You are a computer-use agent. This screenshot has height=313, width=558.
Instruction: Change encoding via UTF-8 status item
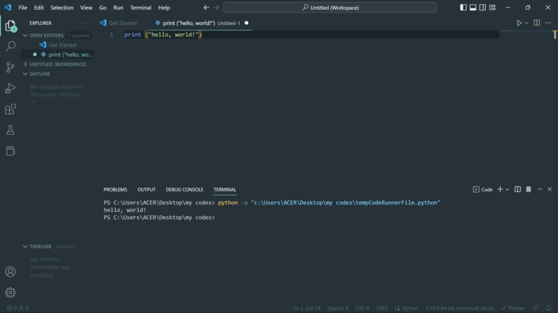362,308
